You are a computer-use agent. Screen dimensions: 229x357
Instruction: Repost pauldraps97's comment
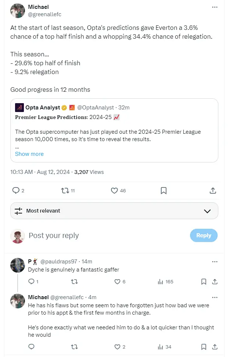point(74,282)
